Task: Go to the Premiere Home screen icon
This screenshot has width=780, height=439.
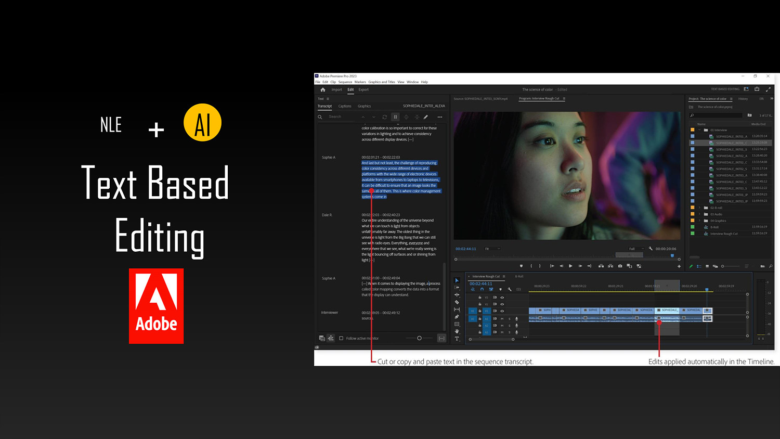Action: pos(323,89)
